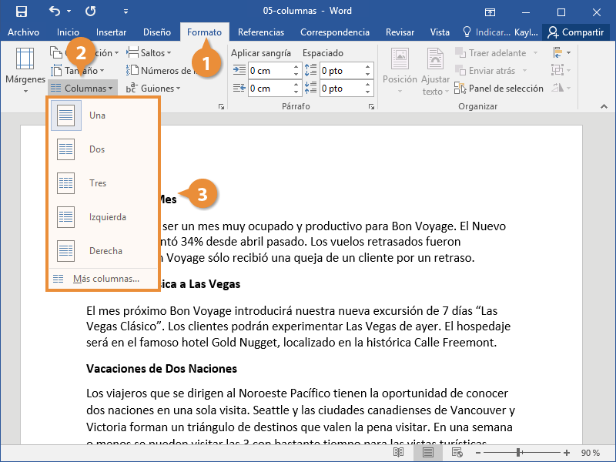Click the spacing before value field
This screenshot has height=462, width=616.
(x=342, y=71)
